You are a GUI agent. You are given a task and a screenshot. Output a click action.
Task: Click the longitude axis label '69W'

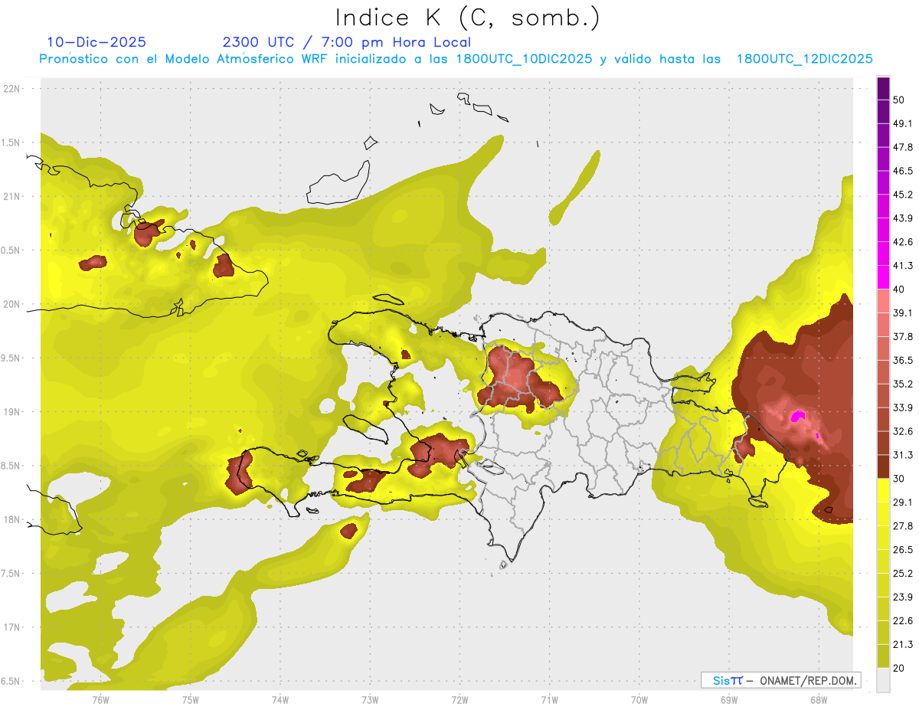tap(729, 700)
